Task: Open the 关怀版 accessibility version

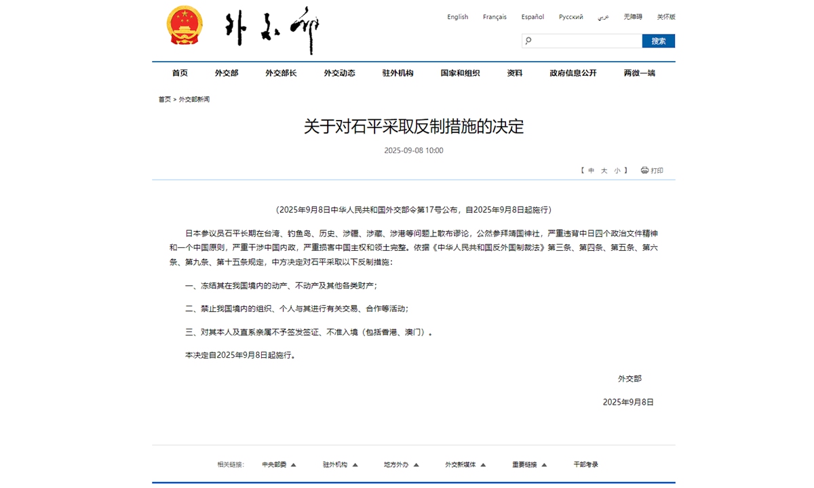Action: 665,16
